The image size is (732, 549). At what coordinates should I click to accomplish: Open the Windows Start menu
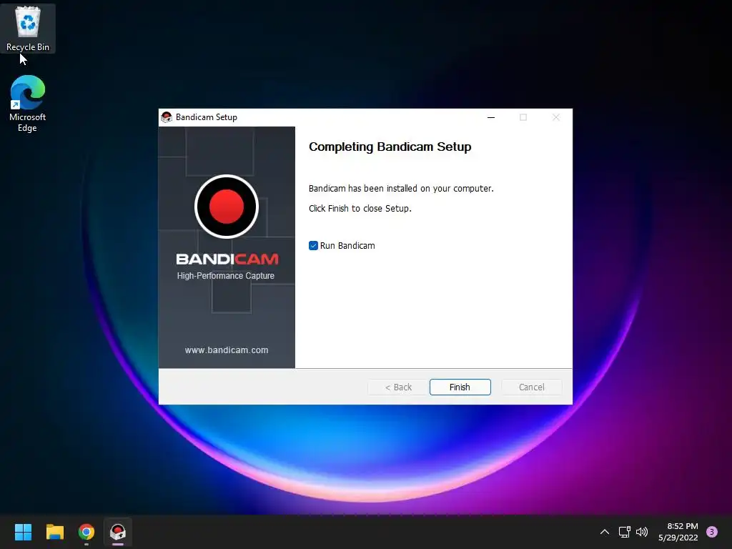point(23,532)
